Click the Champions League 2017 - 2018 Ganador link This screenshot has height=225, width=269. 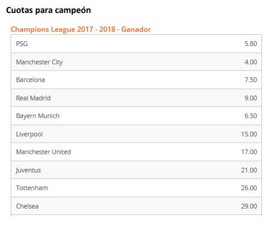81,29
